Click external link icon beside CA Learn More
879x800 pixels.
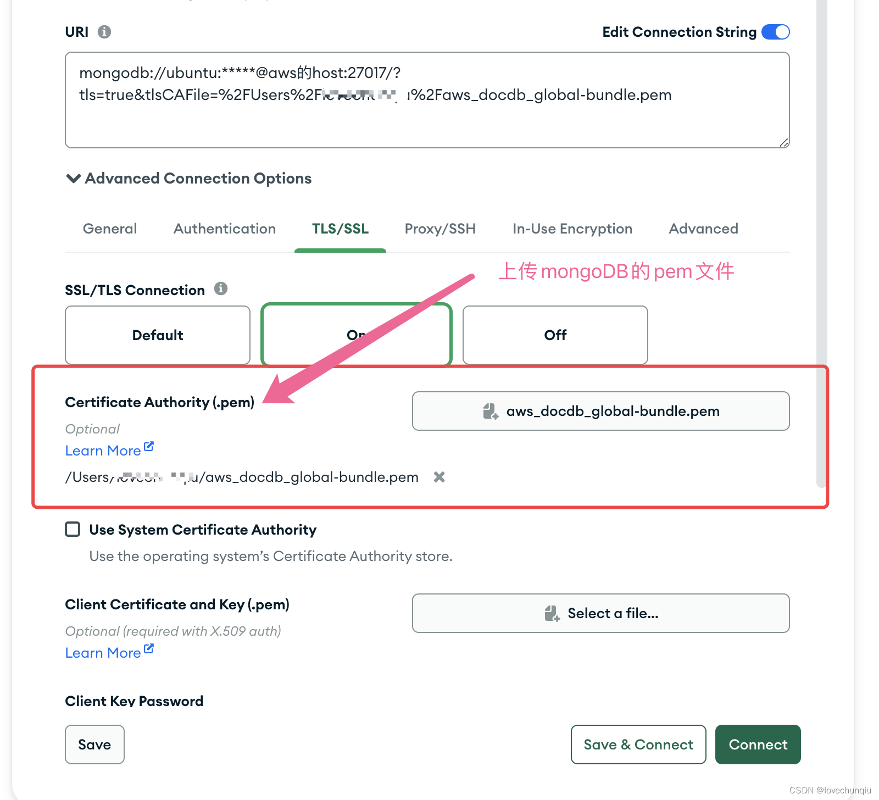point(149,446)
